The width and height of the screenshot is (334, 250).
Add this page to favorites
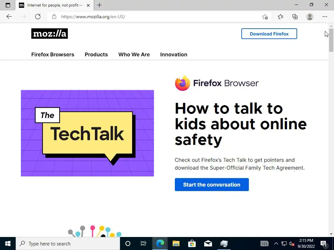tap(265, 17)
